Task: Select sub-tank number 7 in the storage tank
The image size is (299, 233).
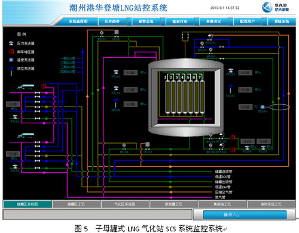Action: tap(202, 94)
